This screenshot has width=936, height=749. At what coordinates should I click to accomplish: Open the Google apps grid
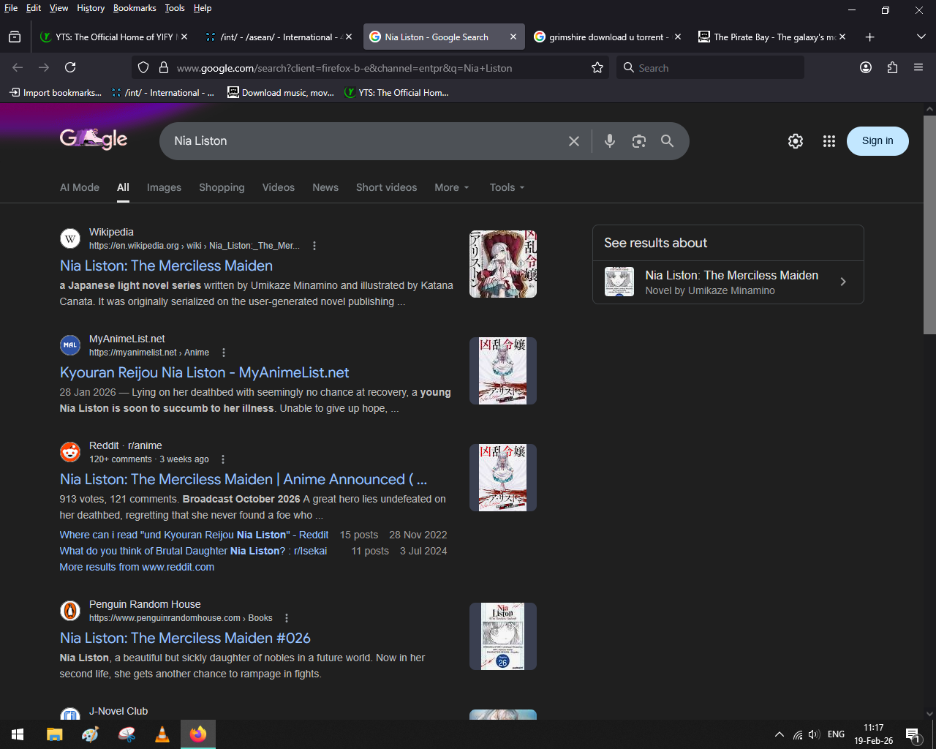coord(829,141)
